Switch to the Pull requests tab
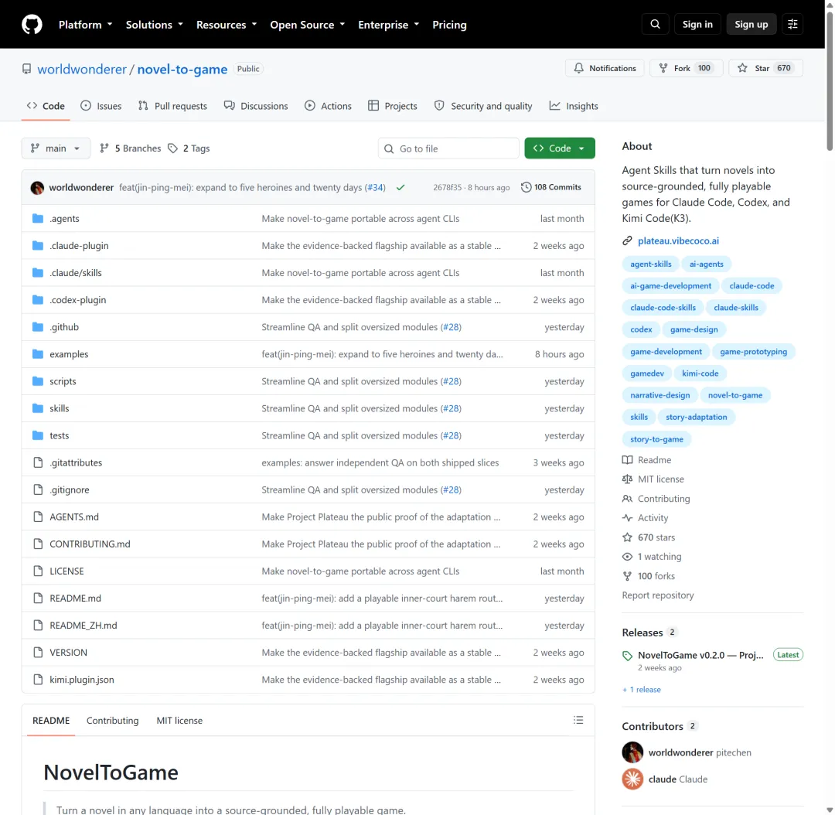 coord(172,106)
